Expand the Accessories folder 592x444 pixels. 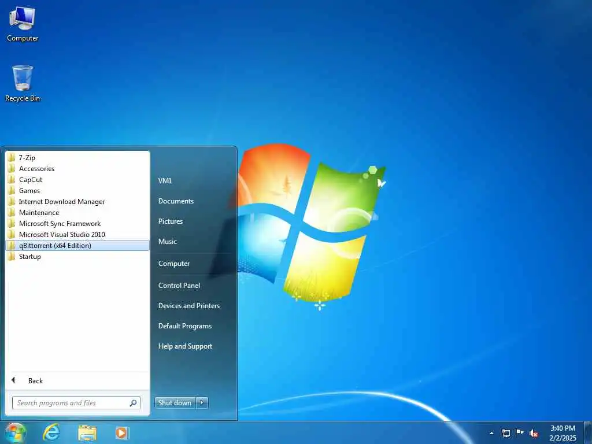[x=77, y=169]
